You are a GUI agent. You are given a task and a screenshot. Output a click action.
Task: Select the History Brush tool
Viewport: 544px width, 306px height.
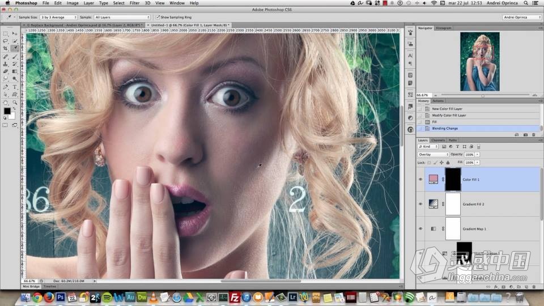[15, 64]
